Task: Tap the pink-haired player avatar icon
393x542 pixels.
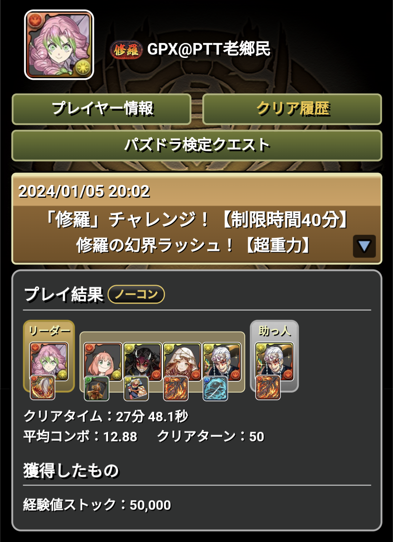Action: tap(59, 44)
